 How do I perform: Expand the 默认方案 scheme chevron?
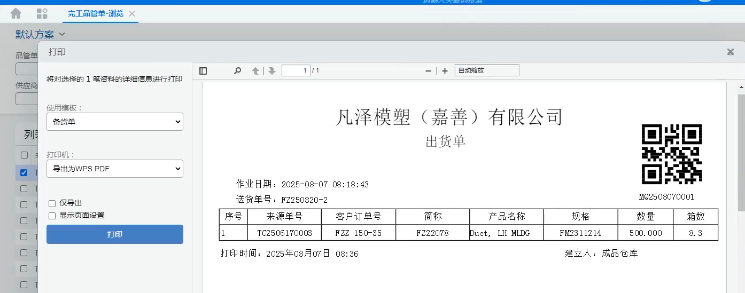click(62, 35)
